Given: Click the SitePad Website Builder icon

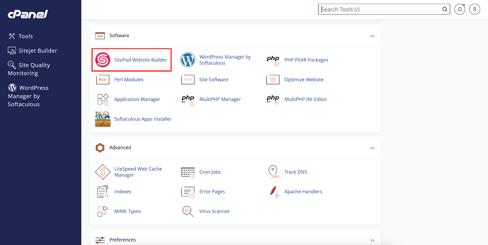Looking at the screenshot, I should tap(103, 60).
